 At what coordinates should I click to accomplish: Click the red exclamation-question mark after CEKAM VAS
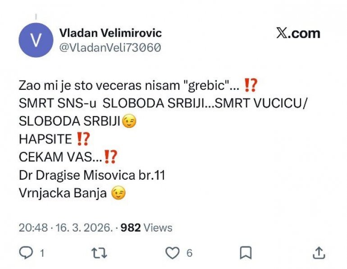[x=110, y=157]
